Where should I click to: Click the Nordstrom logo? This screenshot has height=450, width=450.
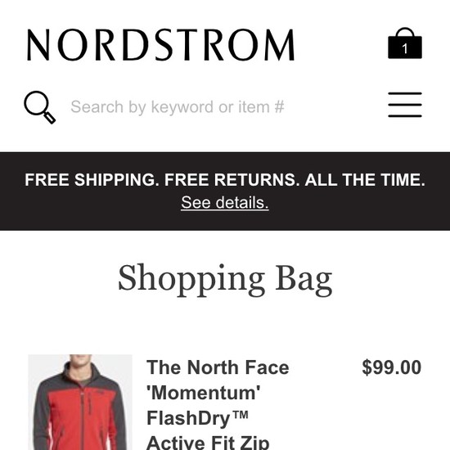[x=160, y=44]
